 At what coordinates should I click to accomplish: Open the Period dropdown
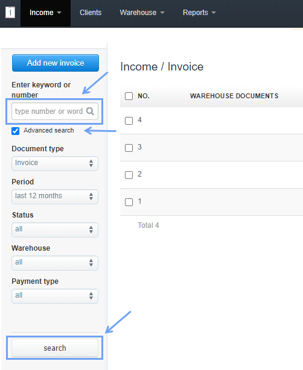(x=55, y=196)
